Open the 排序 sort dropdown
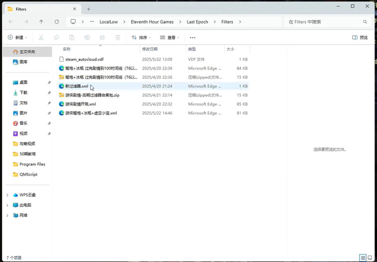 click(141, 37)
